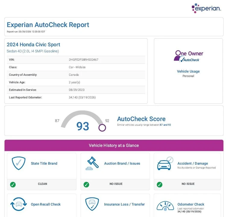Click the similar vehicles range text
The width and height of the screenshot is (226, 217).
click(x=144, y=125)
